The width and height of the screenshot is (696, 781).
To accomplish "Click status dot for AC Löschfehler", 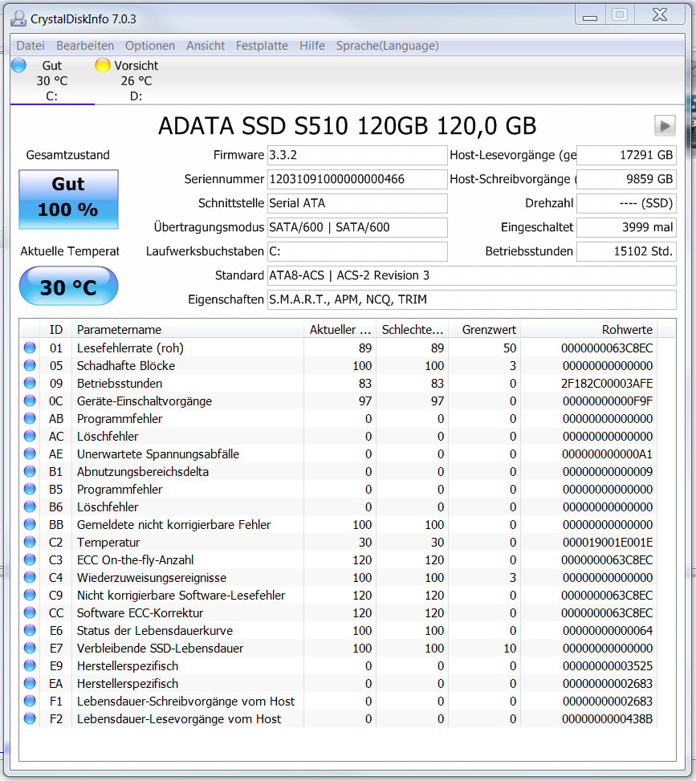I will pyautogui.click(x=30, y=436).
